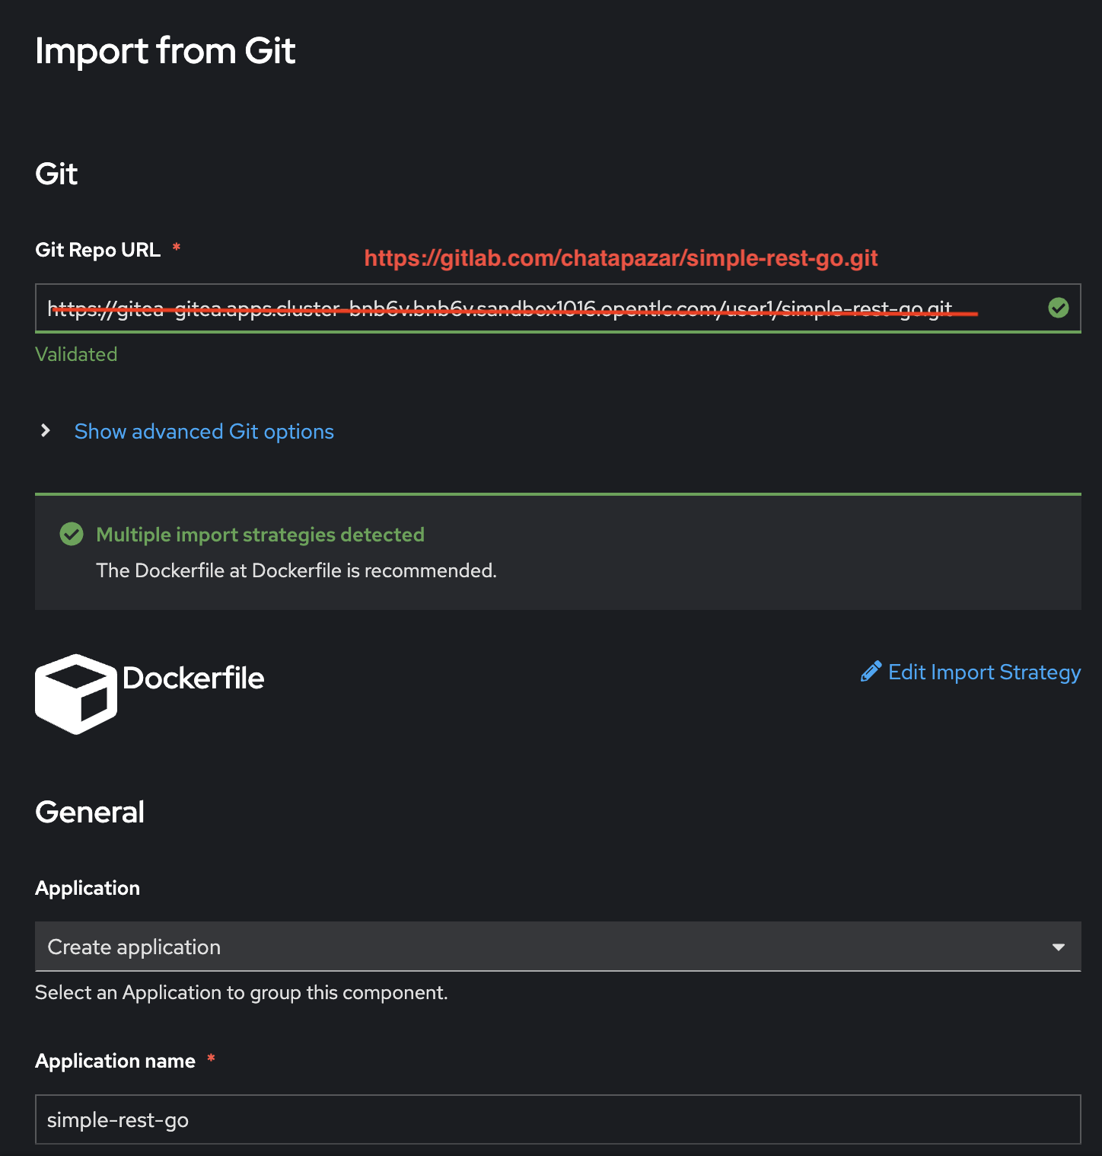The height and width of the screenshot is (1156, 1102).
Task: Click the General section heading
Action: pyautogui.click(x=90, y=812)
